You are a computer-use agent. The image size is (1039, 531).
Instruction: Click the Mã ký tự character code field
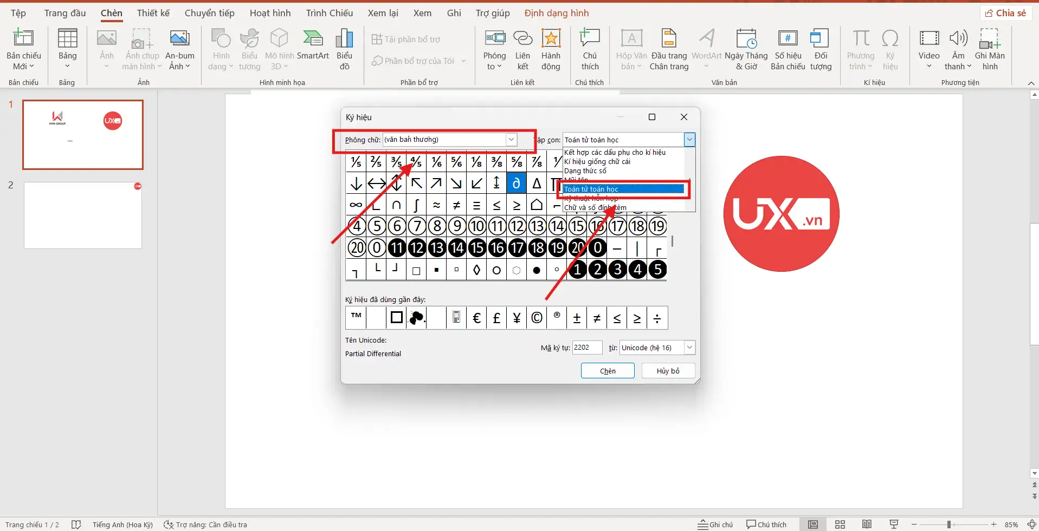587,348
